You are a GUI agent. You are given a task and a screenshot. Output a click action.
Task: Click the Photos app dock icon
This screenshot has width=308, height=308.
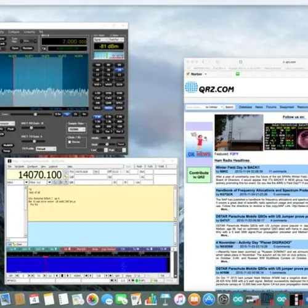(92, 299)
